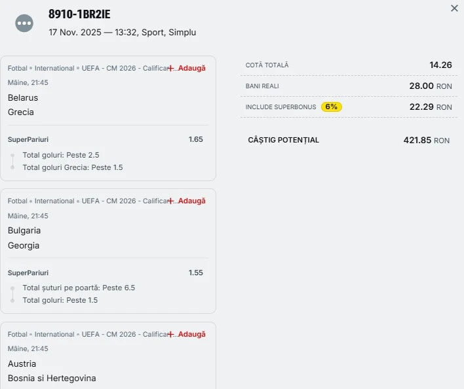Close the bet ticket details panel
Screen dimensions: 464x389
click(454, 8)
